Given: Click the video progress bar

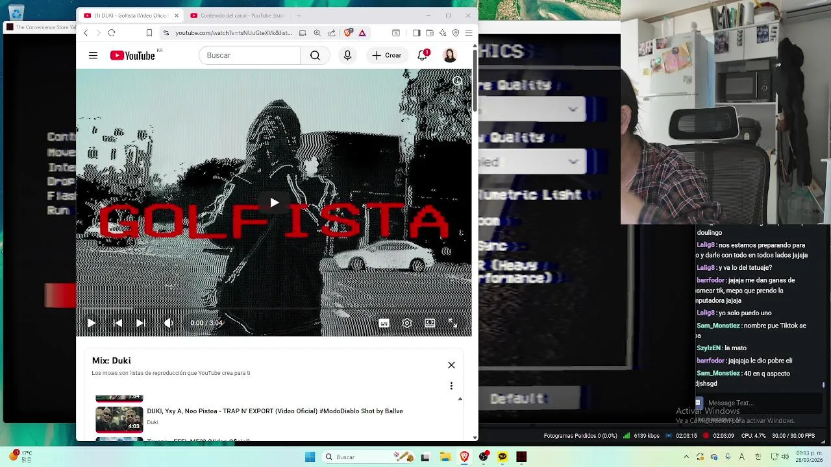Looking at the screenshot, I should [274, 309].
